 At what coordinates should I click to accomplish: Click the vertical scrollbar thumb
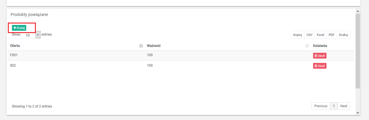point(358,51)
